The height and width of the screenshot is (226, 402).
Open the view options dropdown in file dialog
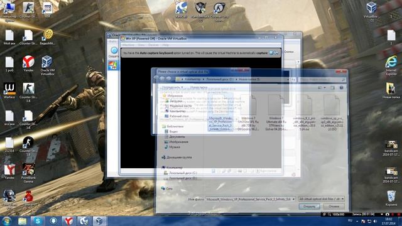pos(325,88)
